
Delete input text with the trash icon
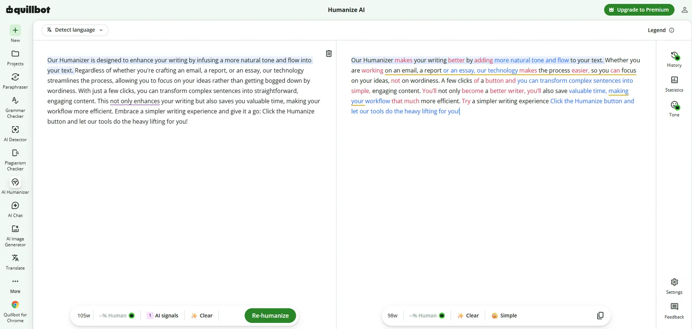(329, 53)
